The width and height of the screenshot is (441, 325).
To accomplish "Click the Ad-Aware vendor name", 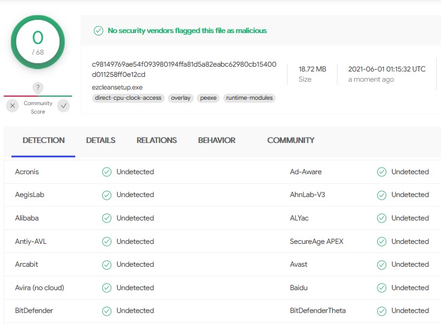I will coord(306,172).
